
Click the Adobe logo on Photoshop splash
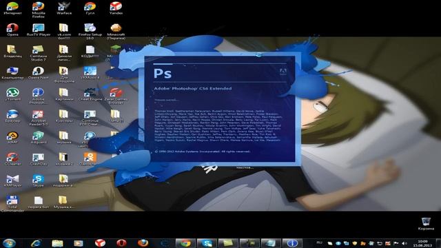pos(283,72)
